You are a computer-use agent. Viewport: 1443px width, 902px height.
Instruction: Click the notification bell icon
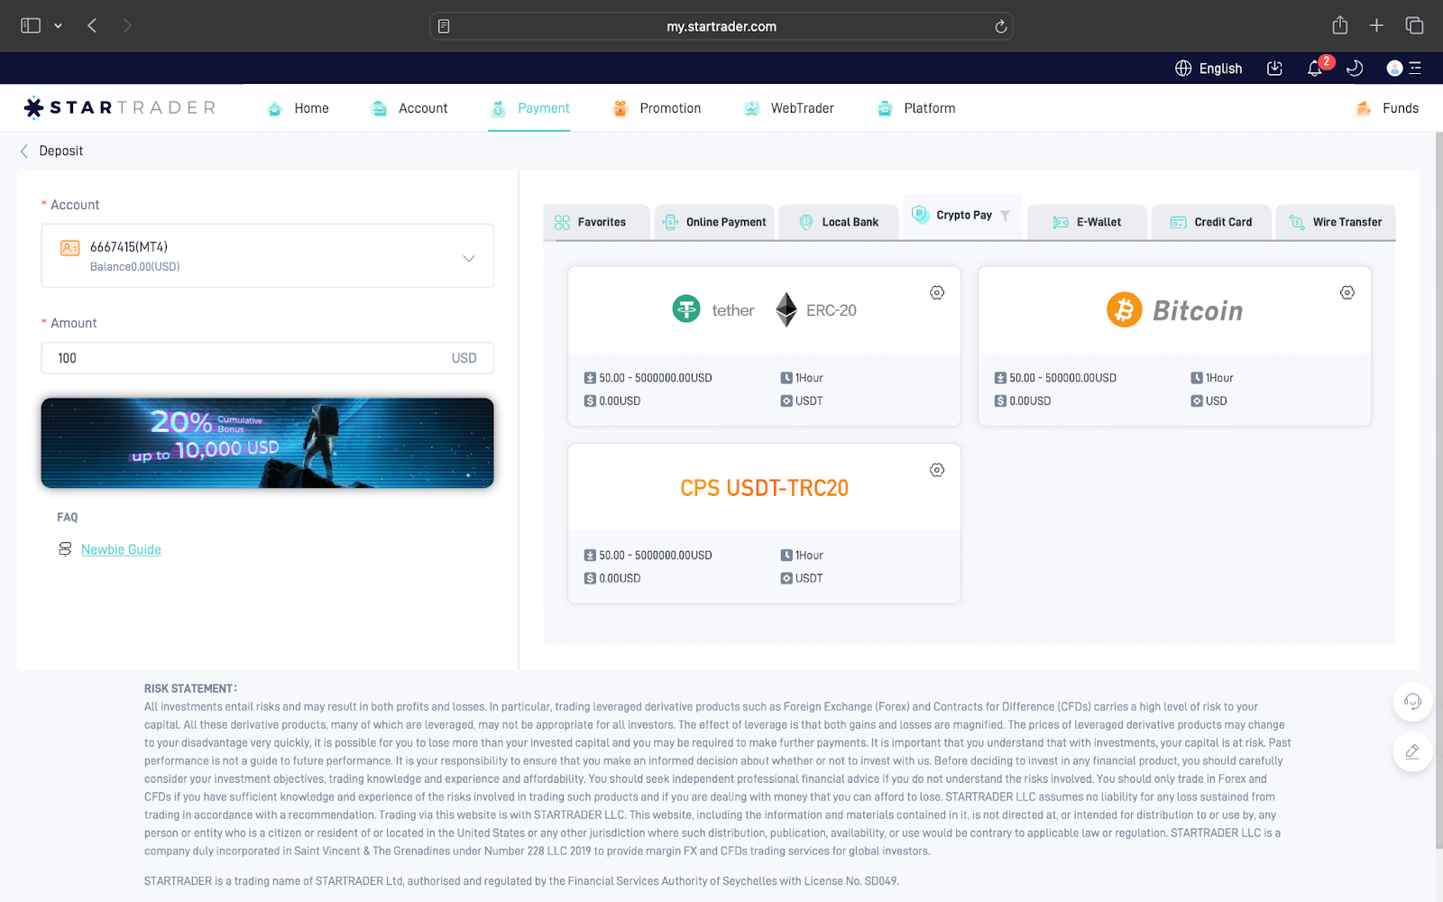[1315, 69]
